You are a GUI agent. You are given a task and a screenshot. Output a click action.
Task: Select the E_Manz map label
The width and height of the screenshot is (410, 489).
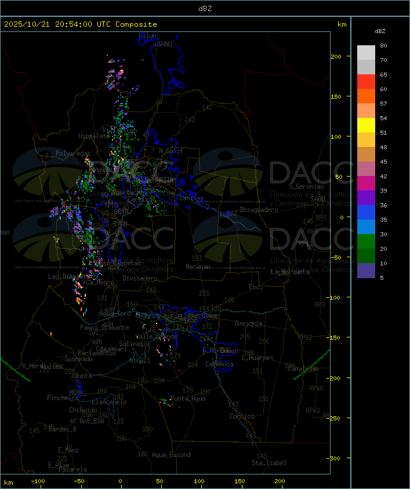(68, 450)
